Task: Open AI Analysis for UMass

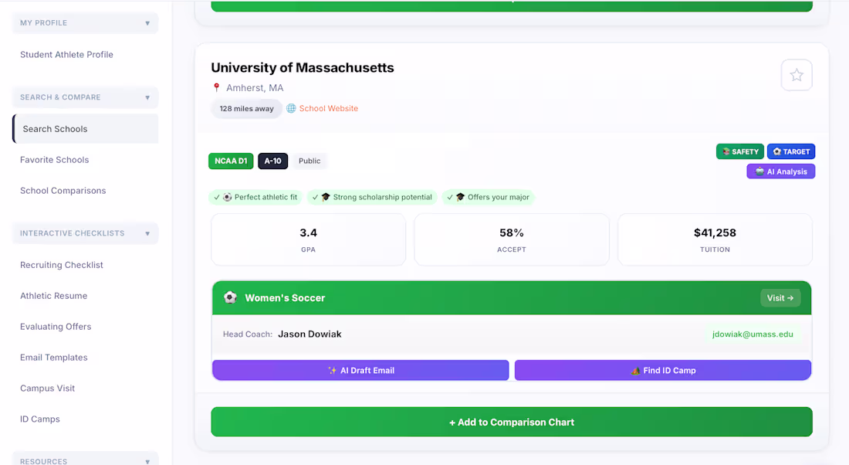Action: [781, 171]
